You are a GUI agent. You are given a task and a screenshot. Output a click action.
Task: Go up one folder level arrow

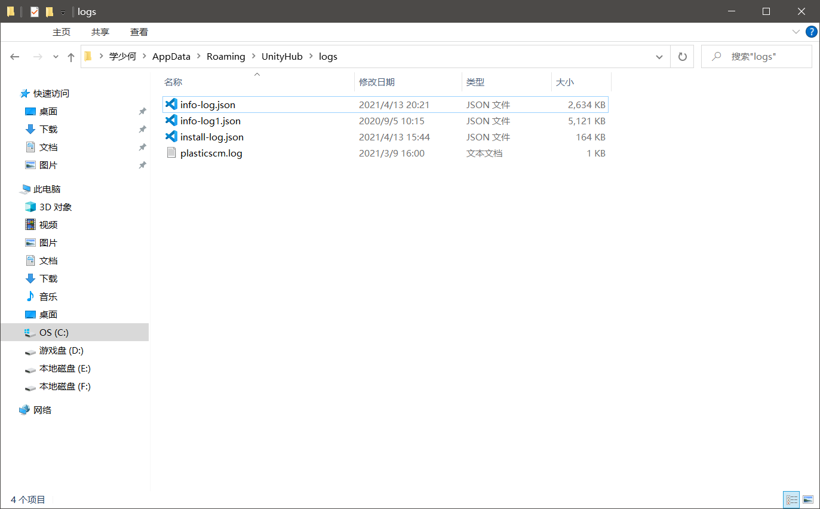click(x=71, y=57)
